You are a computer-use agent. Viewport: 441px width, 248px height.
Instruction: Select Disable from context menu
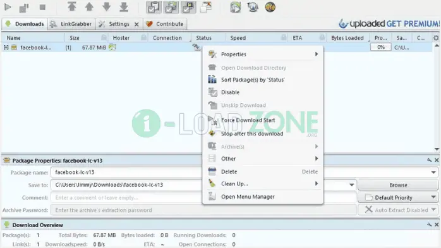[x=263, y=92]
